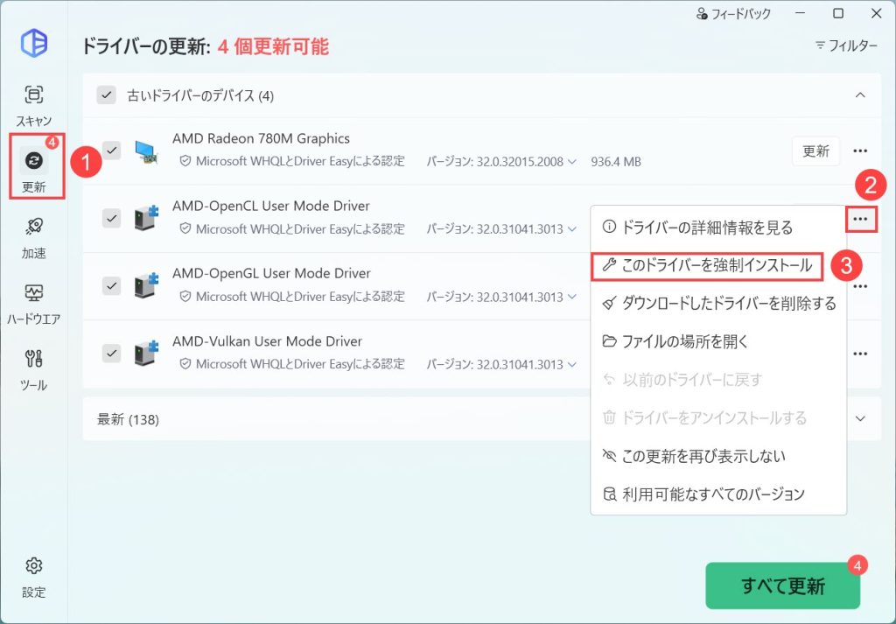
Task: Click certification shield icon on AMD Radeon row
Action: (x=185, y=162)
